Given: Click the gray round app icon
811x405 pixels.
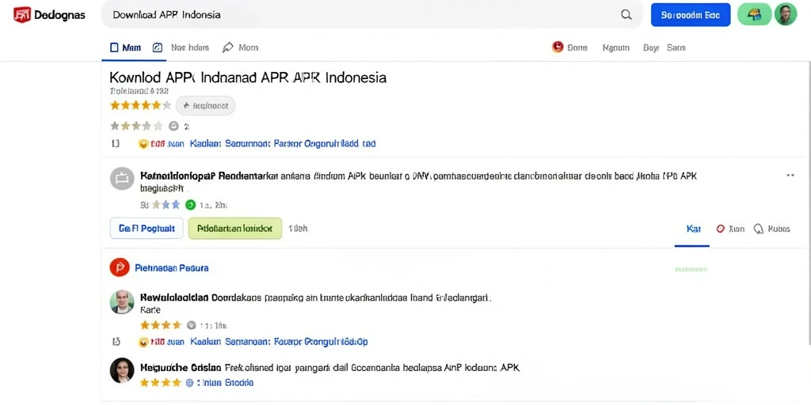Looking at the screenshot, I should (x=121, y=179).
